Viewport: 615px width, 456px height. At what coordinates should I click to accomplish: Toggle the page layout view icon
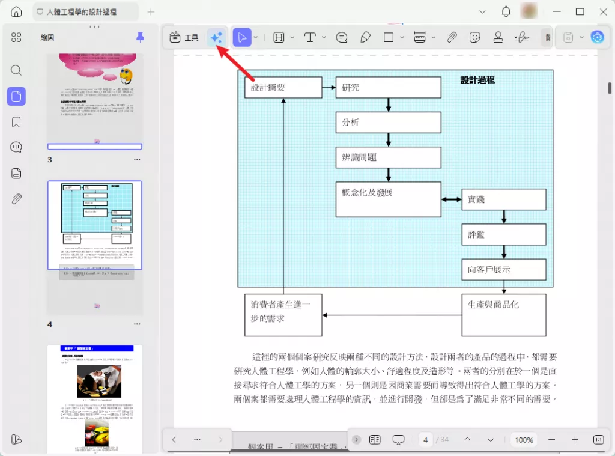(x=375, y=440)
